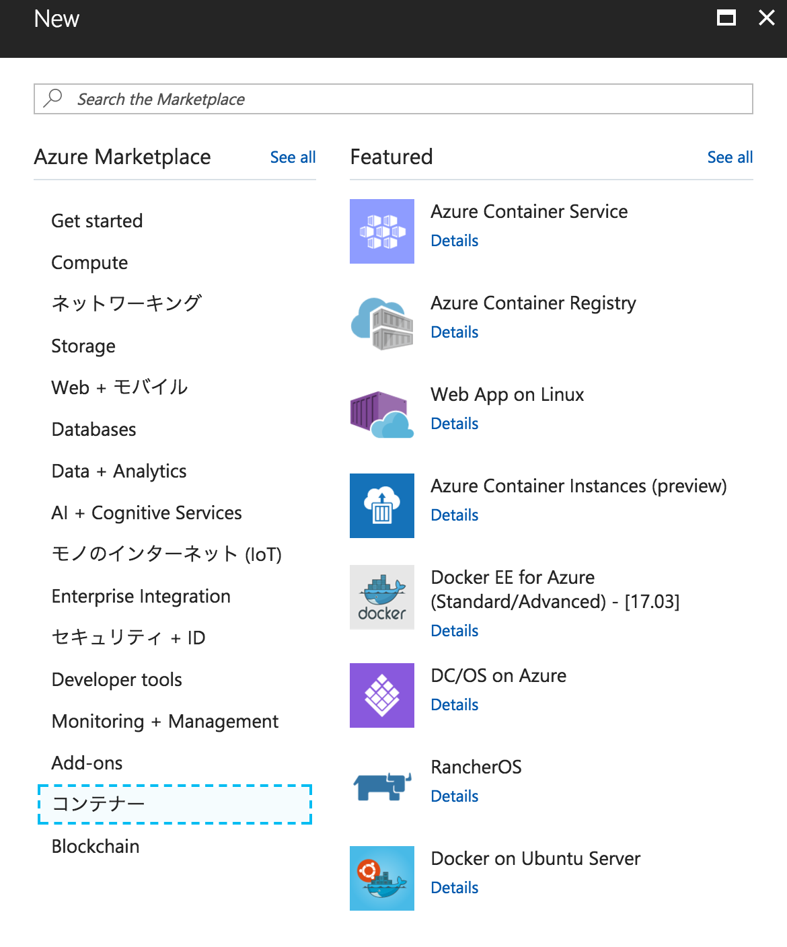Open Details for Web App on Linux
787x947 pixels.
(455, 424)
